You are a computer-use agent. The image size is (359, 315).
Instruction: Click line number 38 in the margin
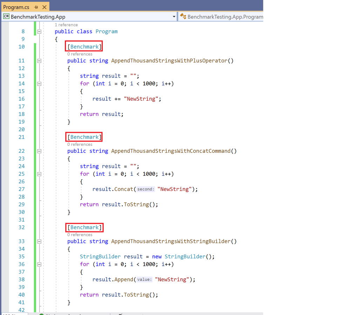pyautogui.click(x=21, y=280)
